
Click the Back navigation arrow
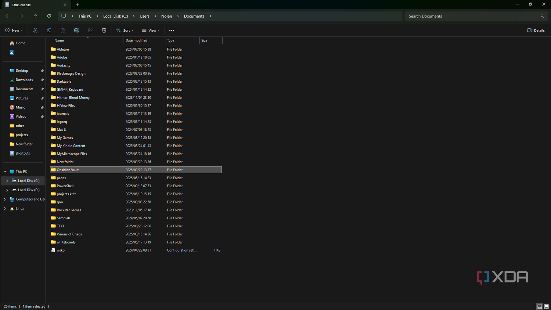click(x=8, y=16)
